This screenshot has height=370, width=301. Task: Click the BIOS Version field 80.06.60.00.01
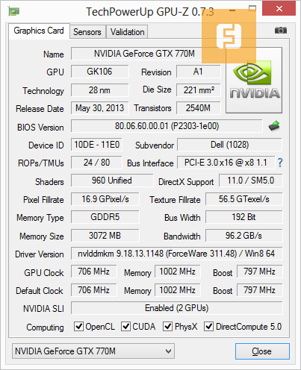coord(167,126)
